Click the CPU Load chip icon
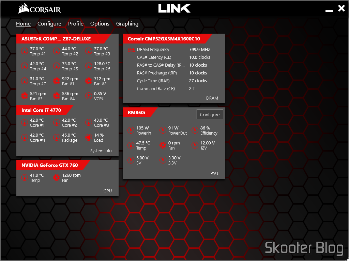Viewport: 349px width, 261px height. pos(89,137)
